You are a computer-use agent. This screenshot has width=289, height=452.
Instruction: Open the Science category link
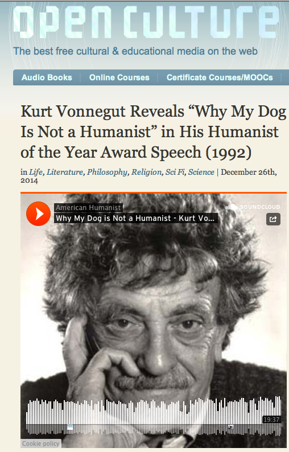201,172
